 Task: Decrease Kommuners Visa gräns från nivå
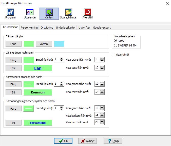[x=102, y=85]
